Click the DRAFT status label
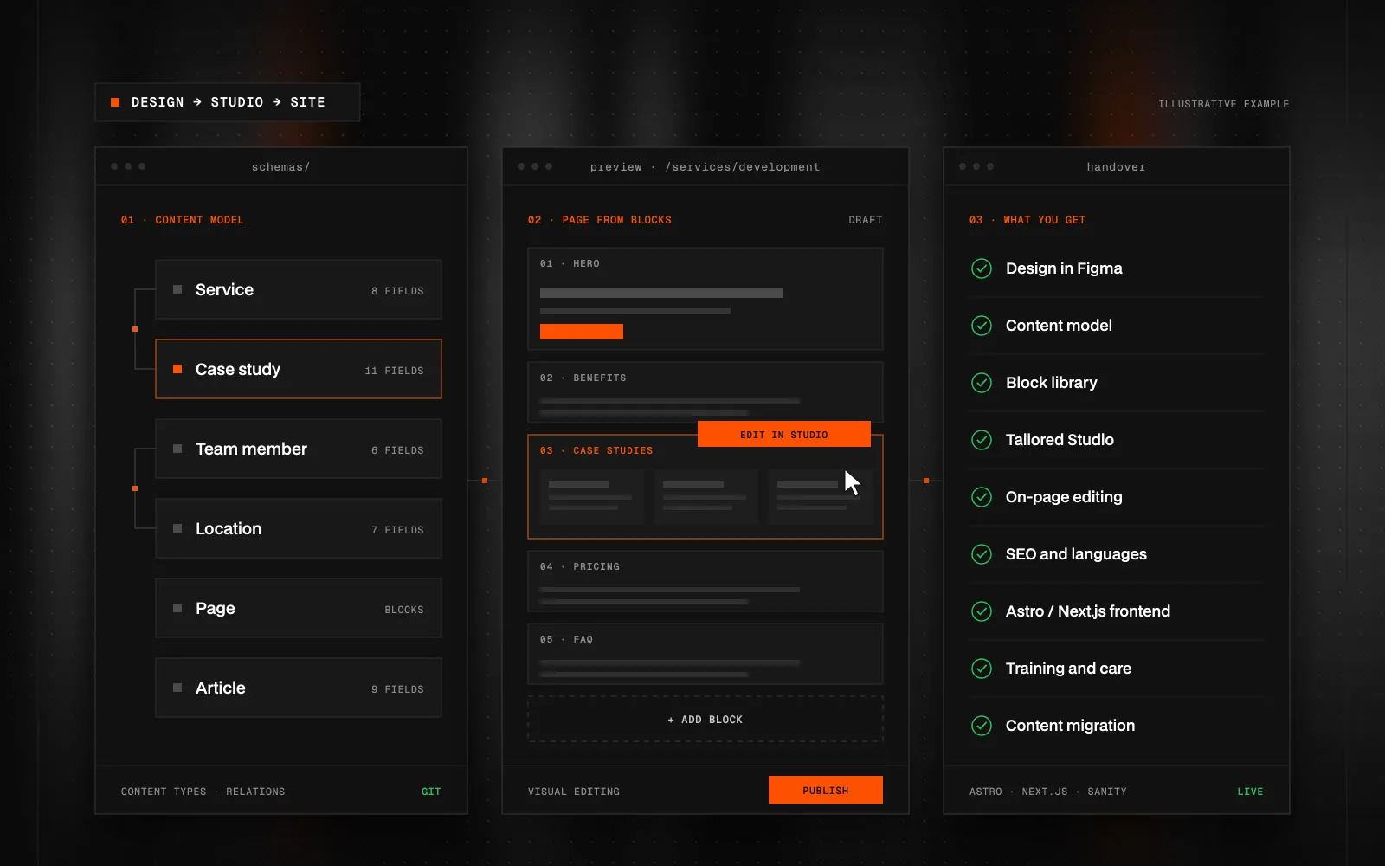Image resolution: width=1385 pixels, height=866 pixels. (x=866, y=220)
